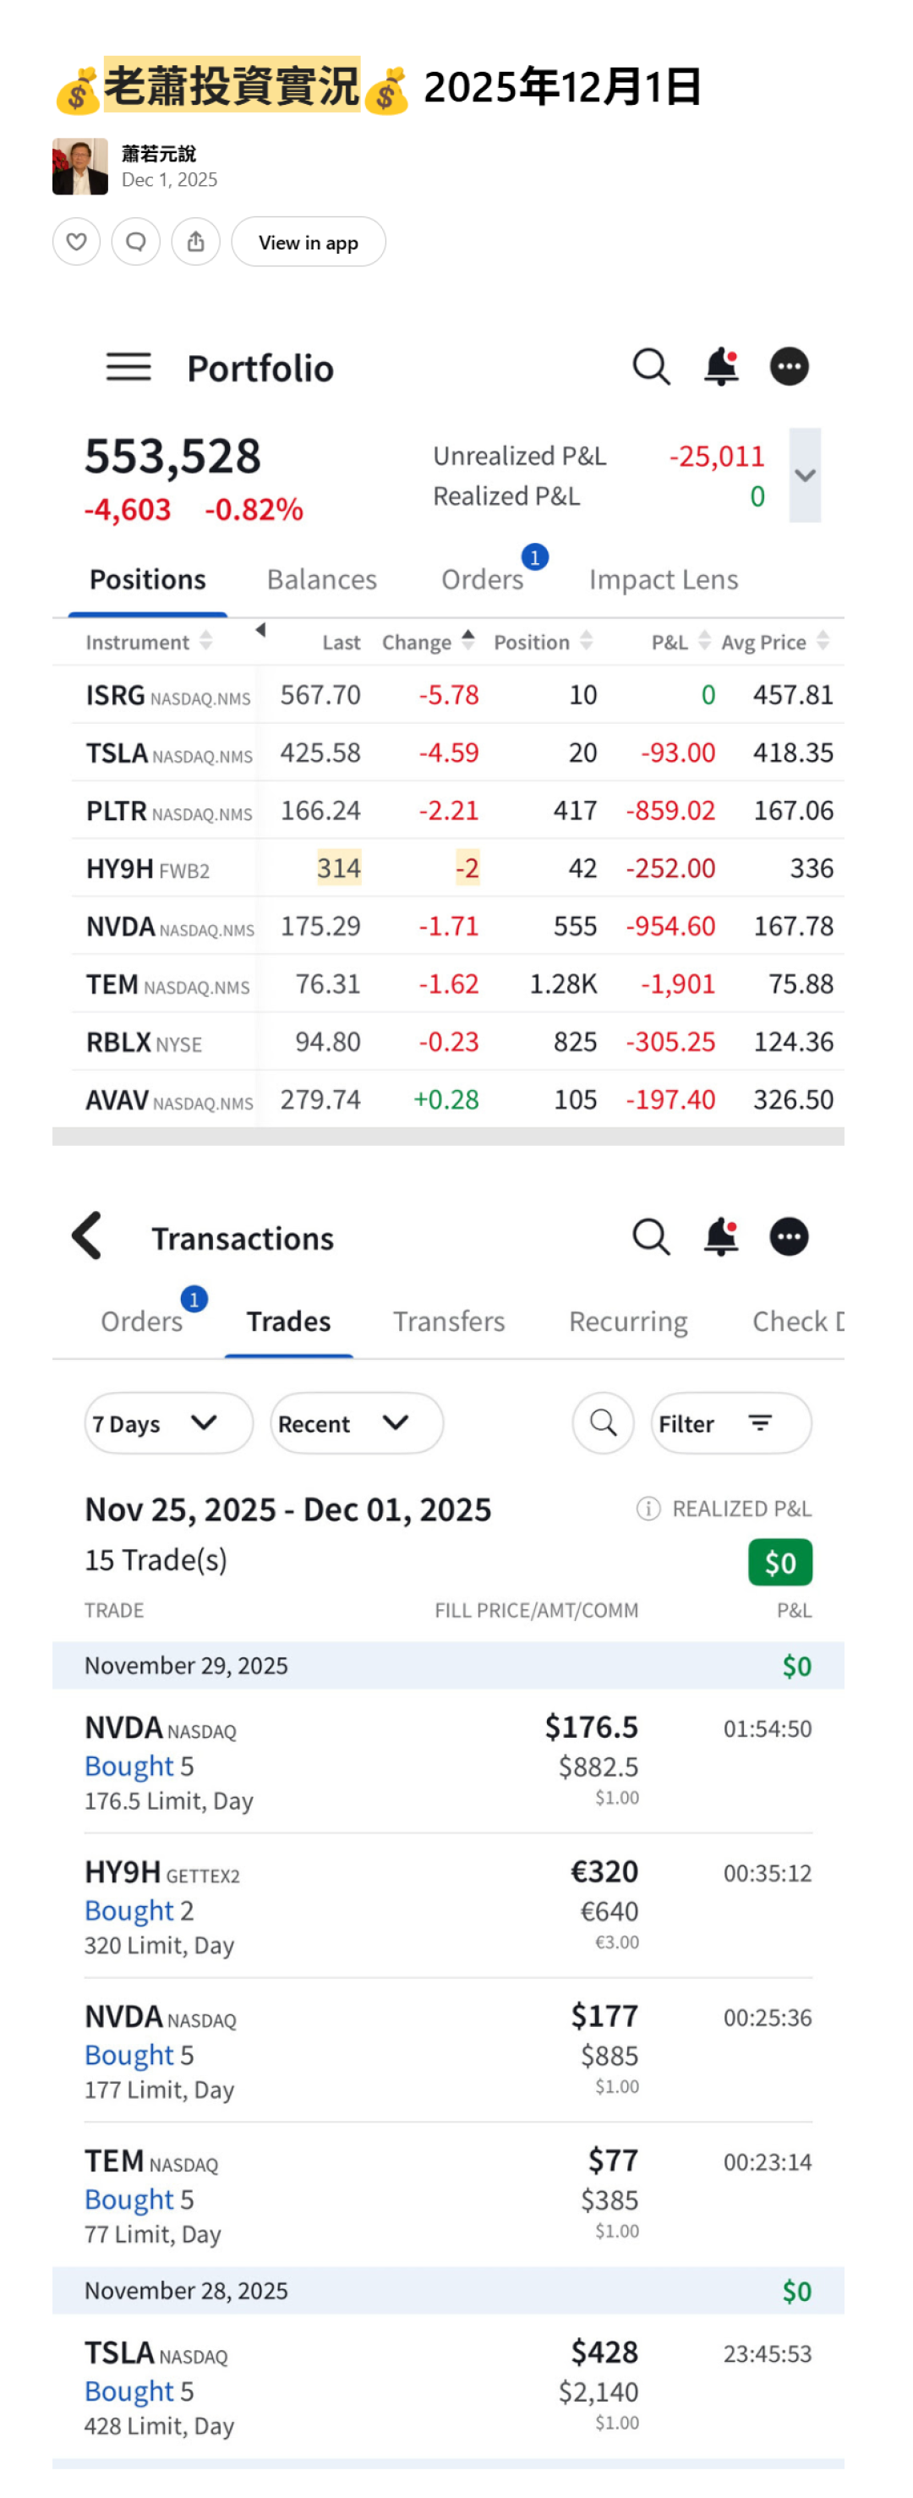This screenshot has height=2498, width=913.
Task: Sort positions by Avg Price column
Action: click(x=774, y=641)
